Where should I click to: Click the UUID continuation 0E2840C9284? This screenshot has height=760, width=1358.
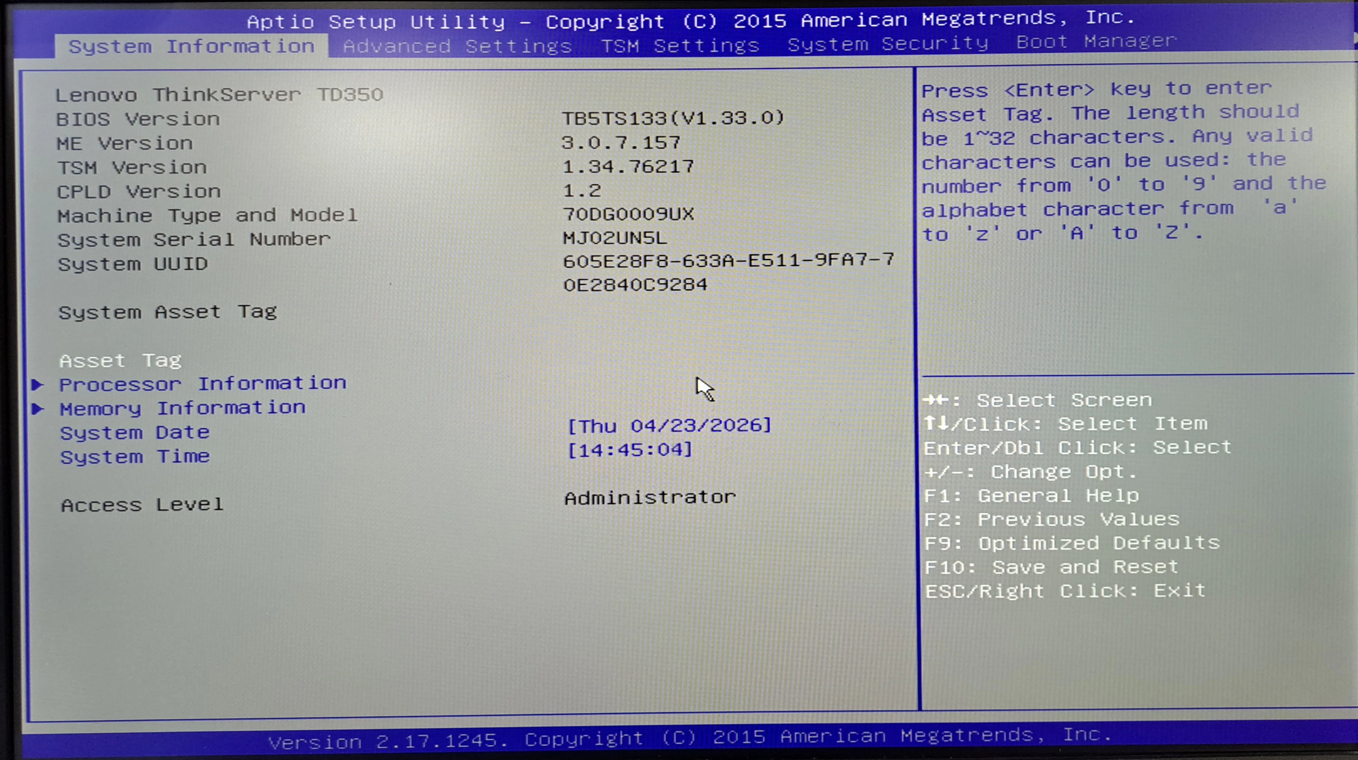pyautogui.click(x=635, y=285)
